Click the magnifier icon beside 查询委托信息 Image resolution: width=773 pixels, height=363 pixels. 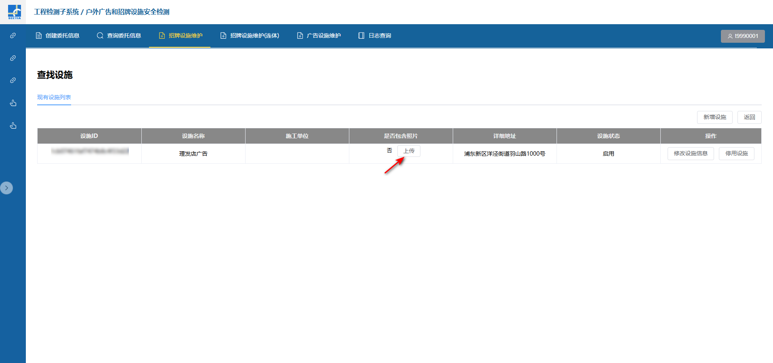click(100, 35)
